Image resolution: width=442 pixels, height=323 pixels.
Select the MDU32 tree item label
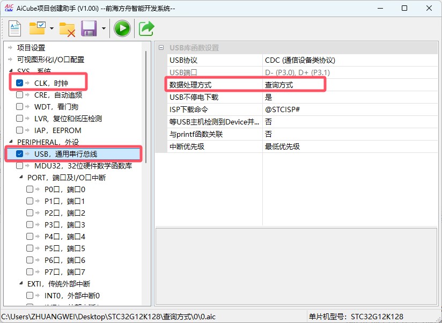[x=83, y=166]
